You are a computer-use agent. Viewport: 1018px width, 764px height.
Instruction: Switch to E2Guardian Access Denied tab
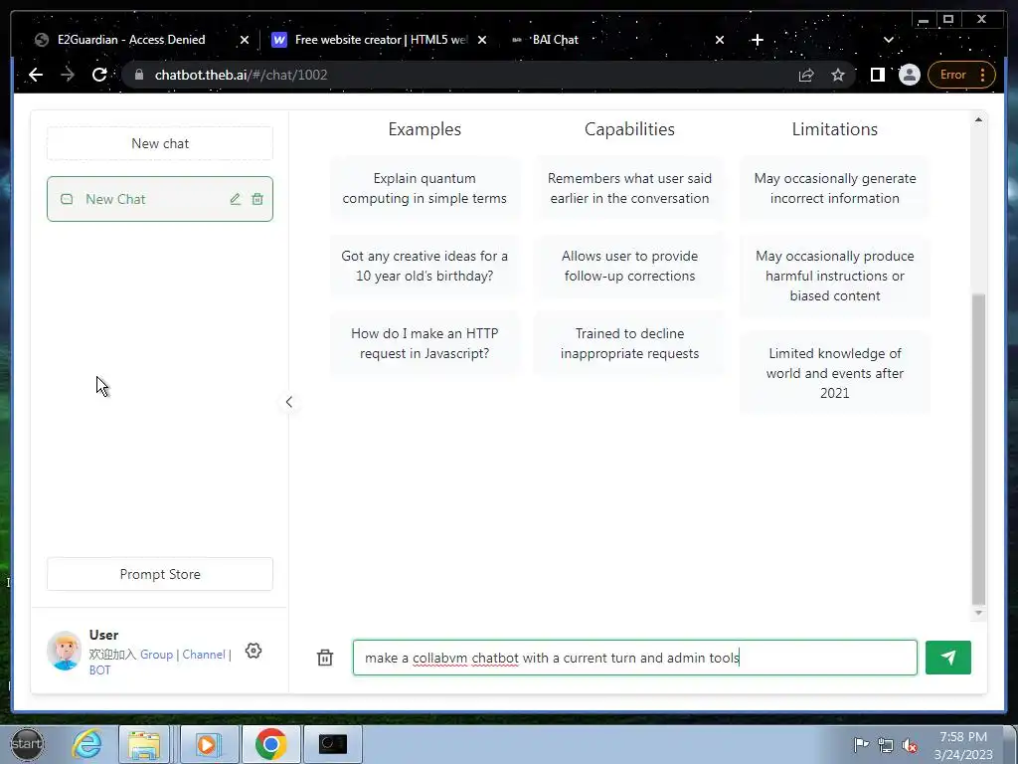pos(131,40)
